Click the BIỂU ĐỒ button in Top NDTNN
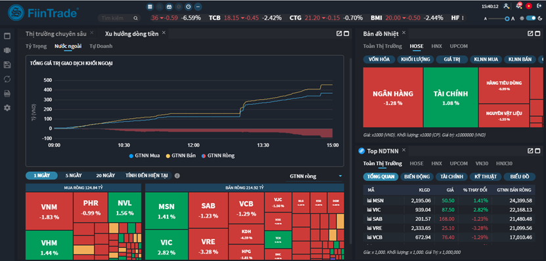 coord(520,176)
